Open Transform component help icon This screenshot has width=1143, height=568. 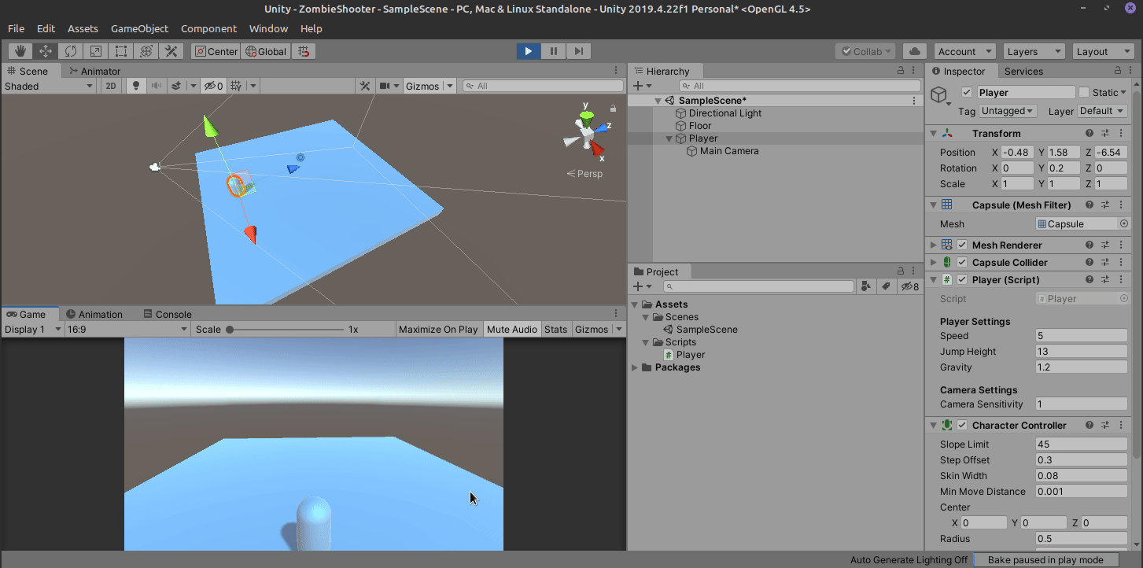(1090, 134)
